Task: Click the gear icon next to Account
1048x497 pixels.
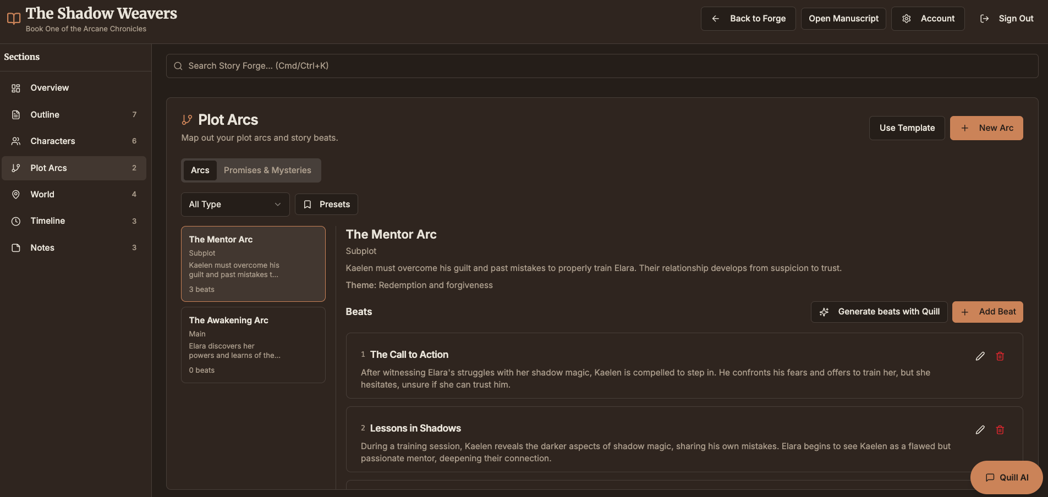Action: click(906, 19)
